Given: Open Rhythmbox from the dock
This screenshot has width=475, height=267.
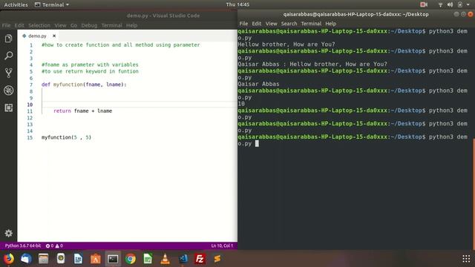Looking at the screenshot, I should (x=61, y=259).
